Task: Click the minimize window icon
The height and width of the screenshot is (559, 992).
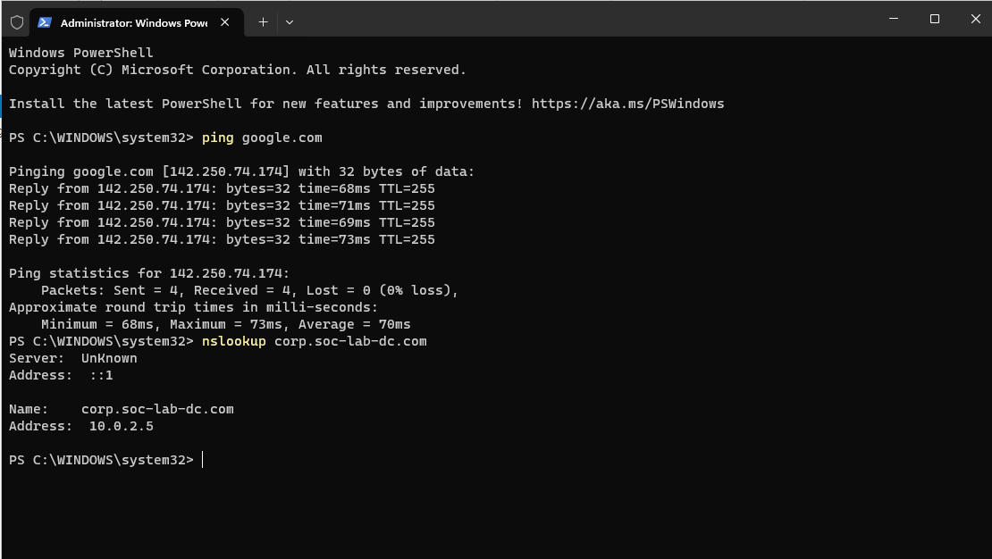Action: pyautogui.click(x=894, y=18)
